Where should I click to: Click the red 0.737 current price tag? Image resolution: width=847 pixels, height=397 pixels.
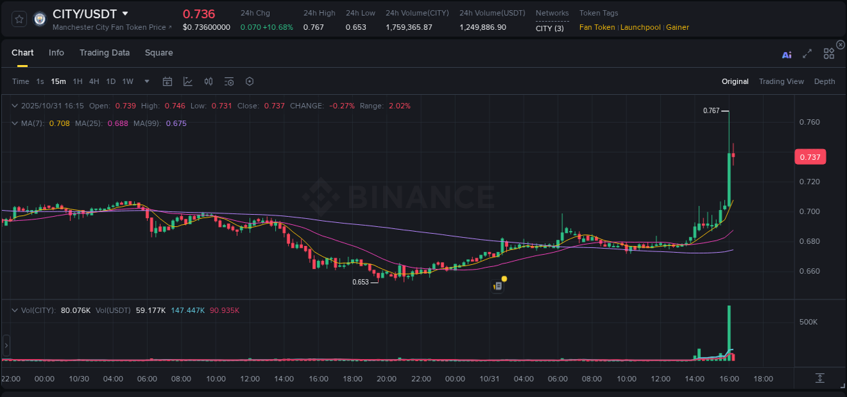tap(810, 156)
